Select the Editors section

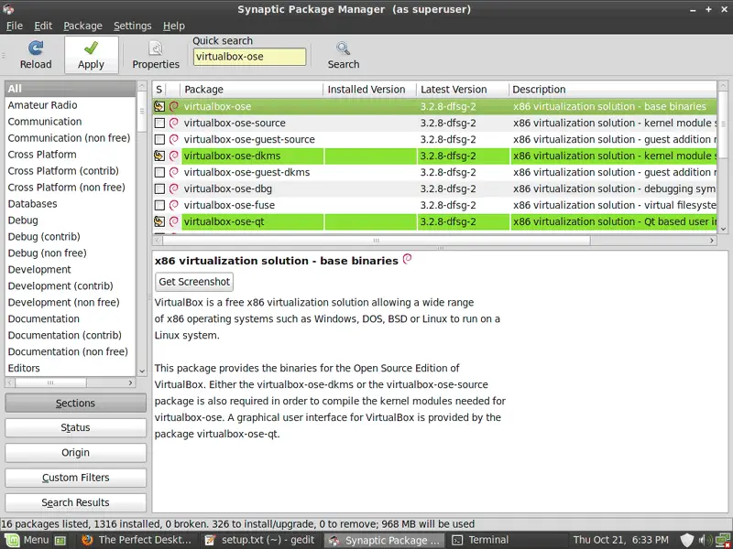71,368
